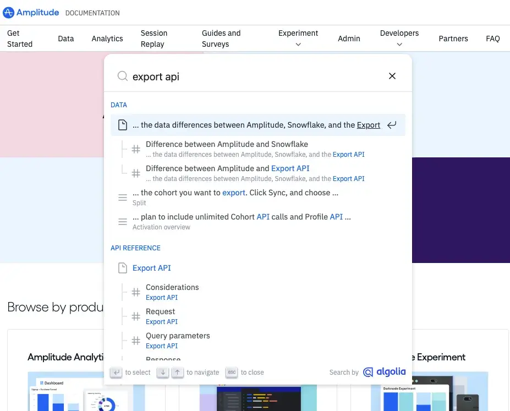Screen dimensions: 510x411
Task: Open the Analytics navigation menu
Action: [107, 39]
